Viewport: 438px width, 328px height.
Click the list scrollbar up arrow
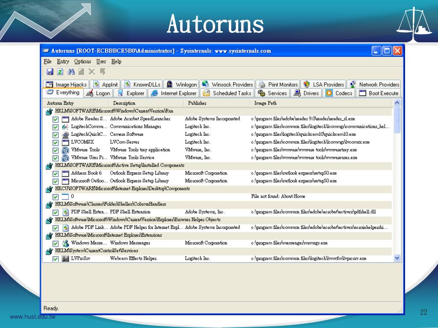397,103
